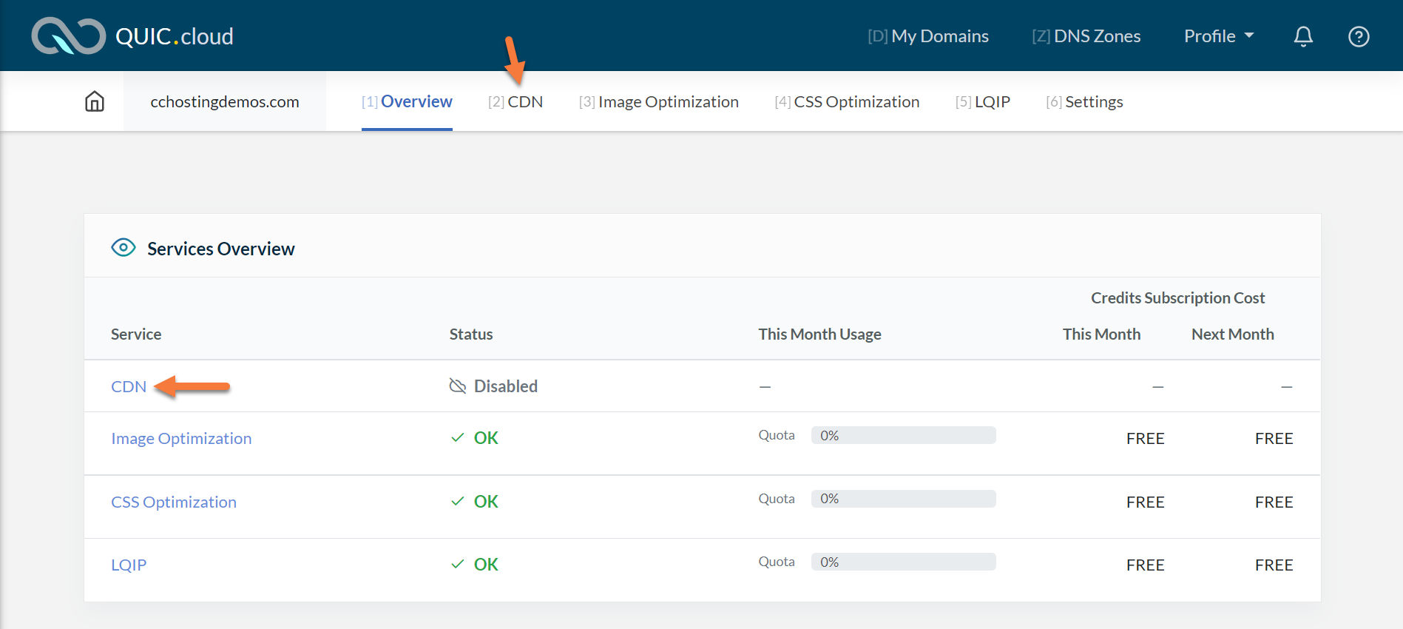This screenshot has height=629, width=1403.
Task: Click the CDN disabled cloud icon
Action: point(458,386)
